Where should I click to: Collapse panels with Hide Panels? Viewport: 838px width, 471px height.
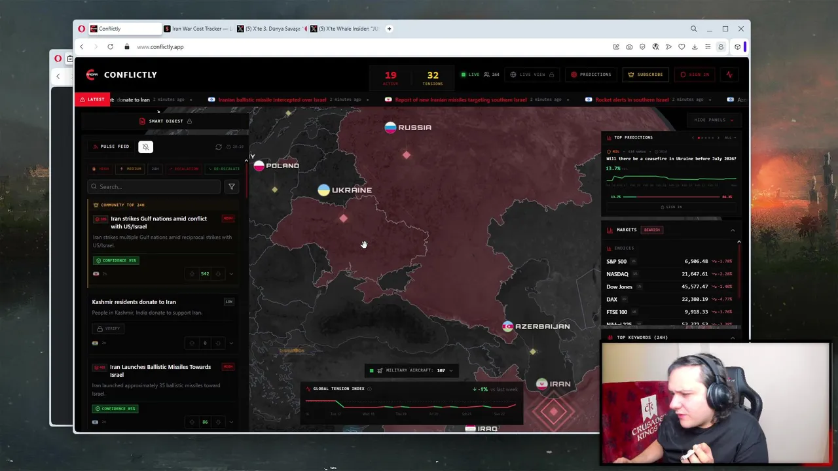click(714, 120)
